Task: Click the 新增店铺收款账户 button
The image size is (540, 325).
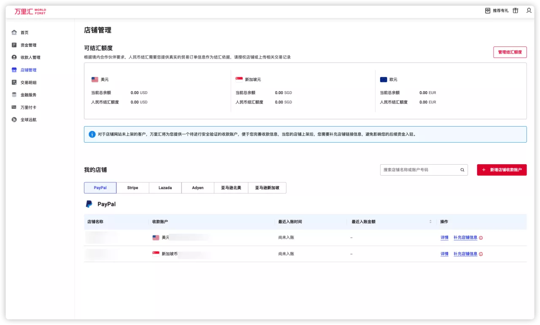Action: (x=502, y=170)
